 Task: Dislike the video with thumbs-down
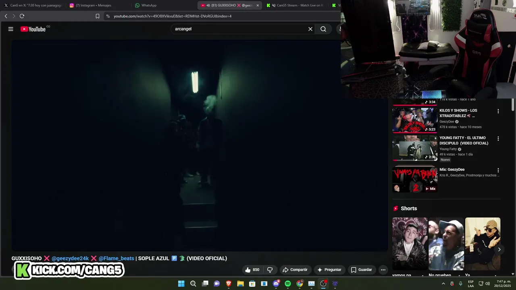(x=270, y=270)
